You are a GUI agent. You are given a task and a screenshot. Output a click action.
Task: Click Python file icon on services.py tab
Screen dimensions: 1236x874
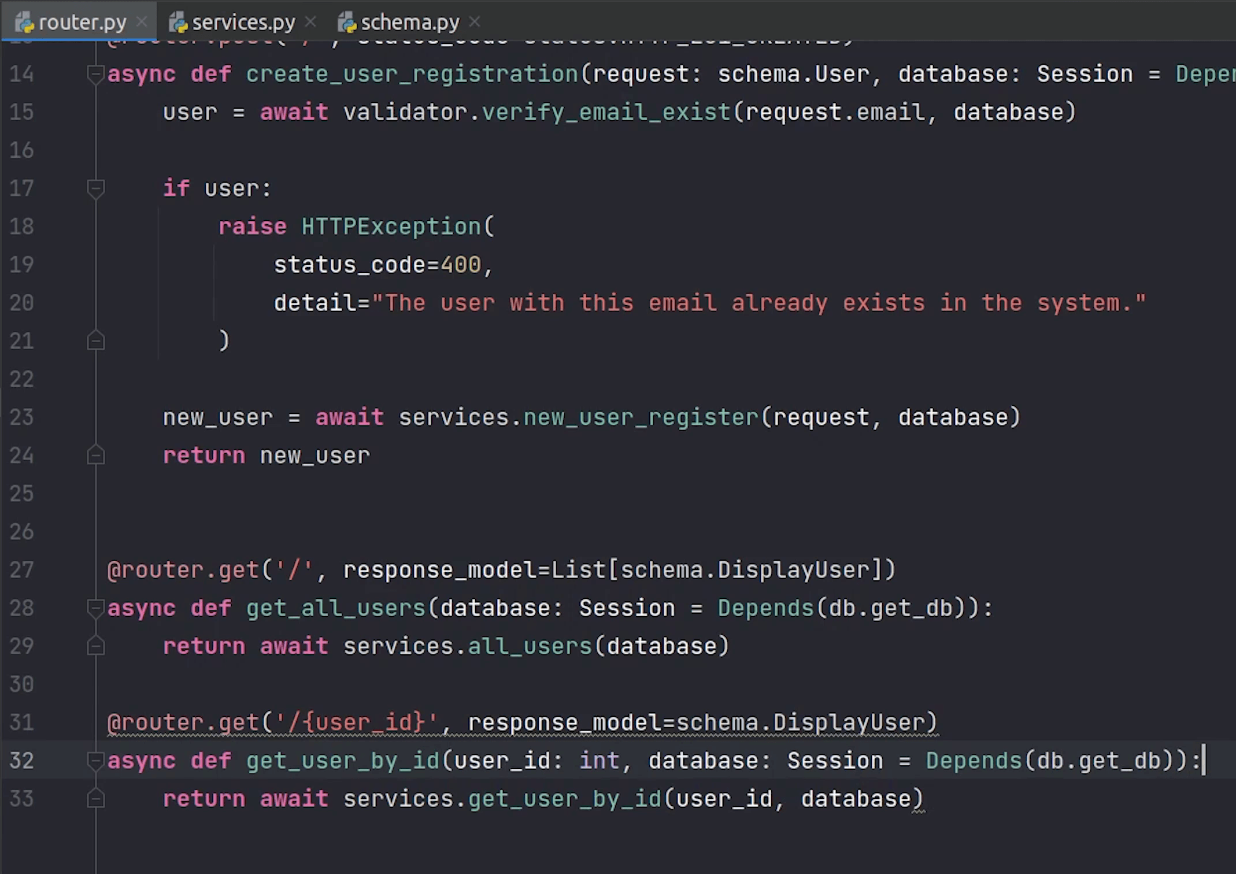coord(178,23)
